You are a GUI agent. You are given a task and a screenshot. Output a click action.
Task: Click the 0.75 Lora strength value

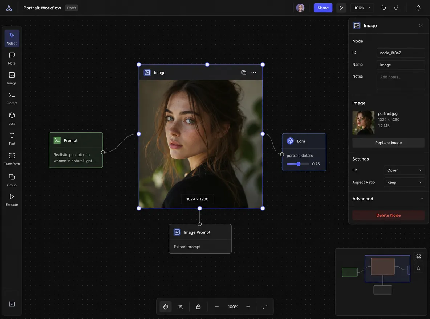tap(316, 164)
